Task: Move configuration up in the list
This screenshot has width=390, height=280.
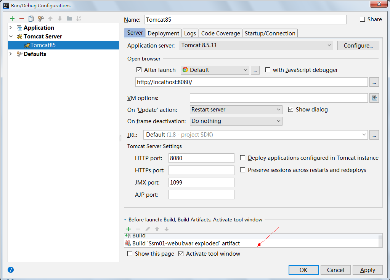Action: (50, 19)
